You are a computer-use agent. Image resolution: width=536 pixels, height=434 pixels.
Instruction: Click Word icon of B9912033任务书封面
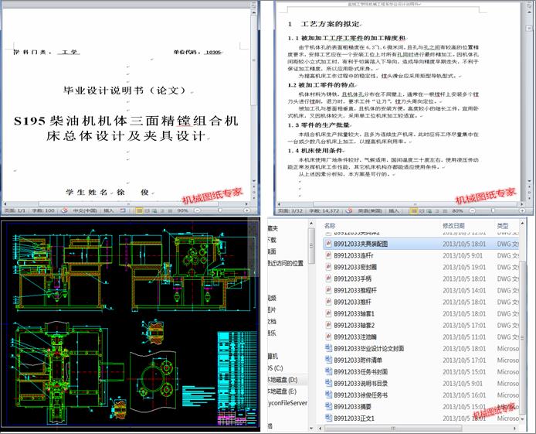point(328,371)
